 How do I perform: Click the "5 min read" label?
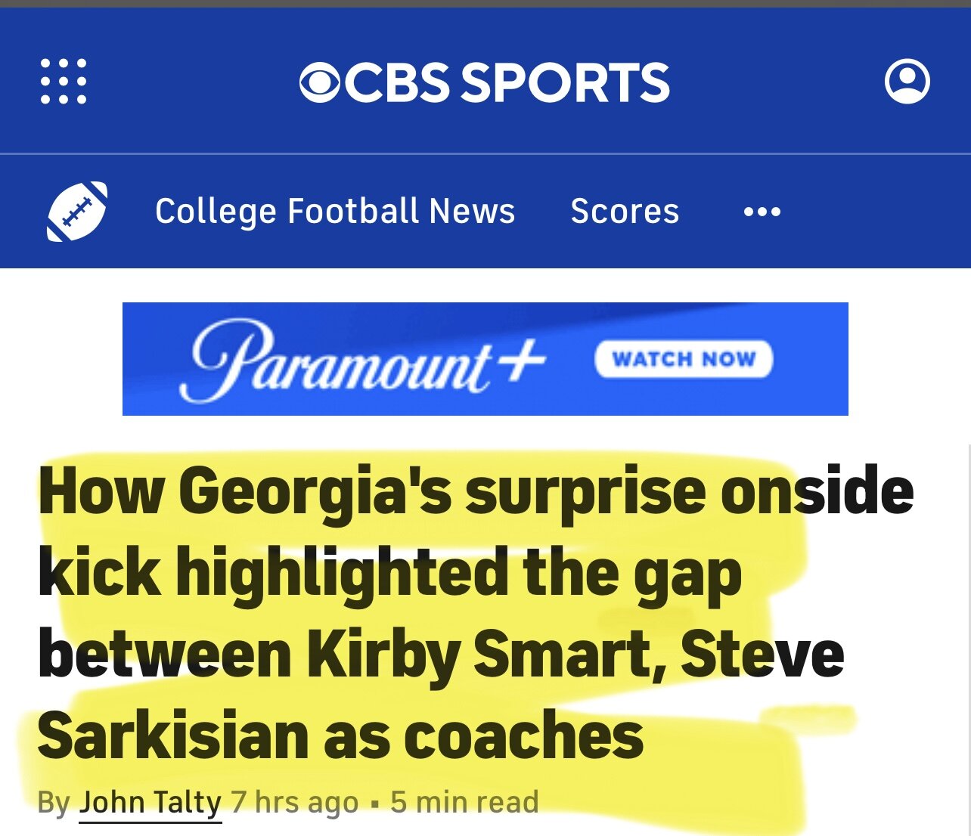coord(464,802)
